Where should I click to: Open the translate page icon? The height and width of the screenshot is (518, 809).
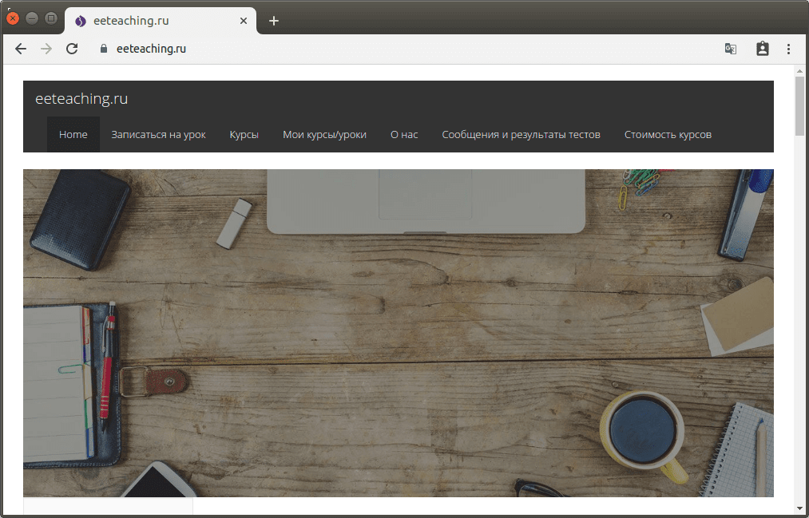point(731,49)
